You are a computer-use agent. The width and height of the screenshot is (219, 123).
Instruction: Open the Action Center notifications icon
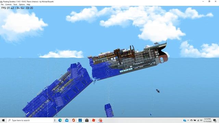click(215, 120)
